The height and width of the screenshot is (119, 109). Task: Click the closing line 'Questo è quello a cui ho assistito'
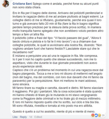click(x=54, y=112)
